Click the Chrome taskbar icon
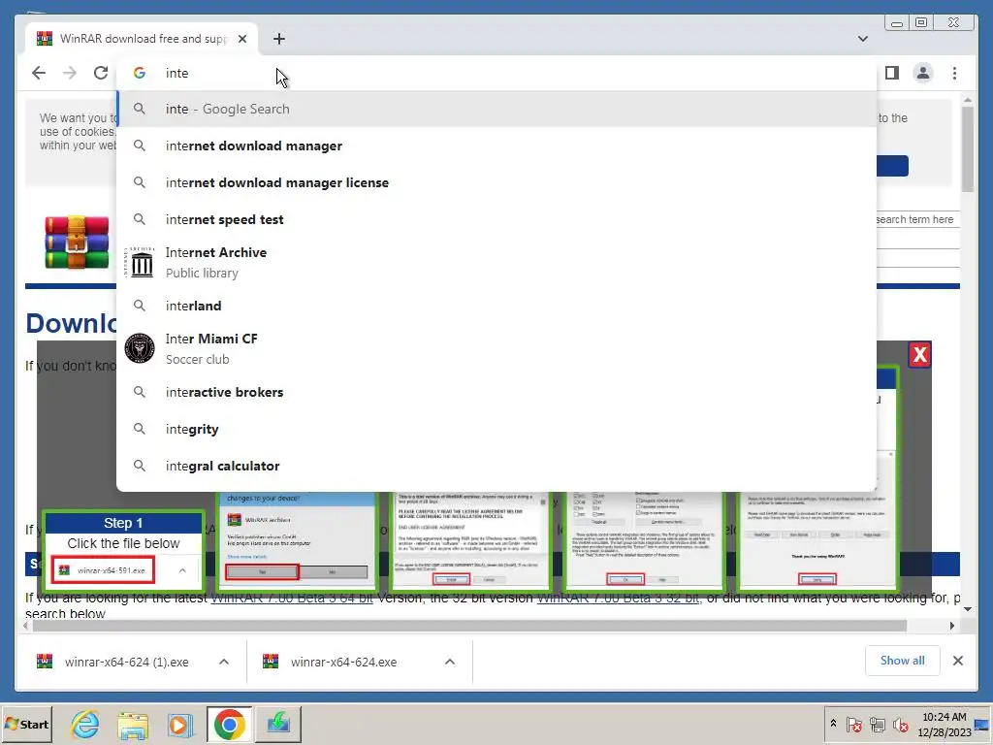The width and height of the screenshot is (993, 745). pyautogui.click(x=229, y=724)
